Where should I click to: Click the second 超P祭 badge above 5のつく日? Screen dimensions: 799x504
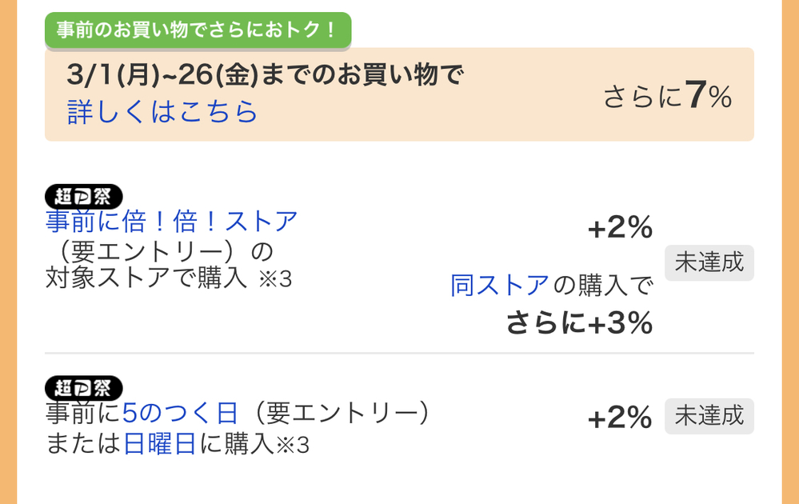tap(84, 388)
